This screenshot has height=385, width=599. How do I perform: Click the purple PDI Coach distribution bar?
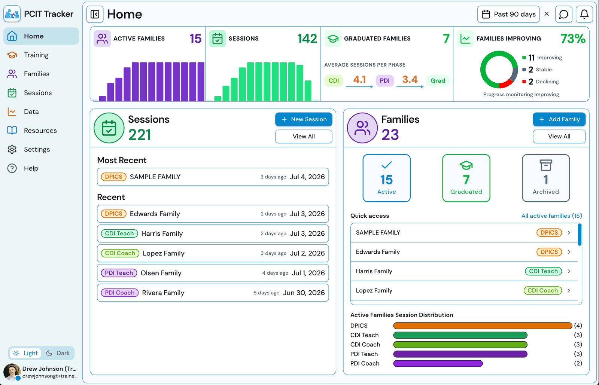point(438,363)
